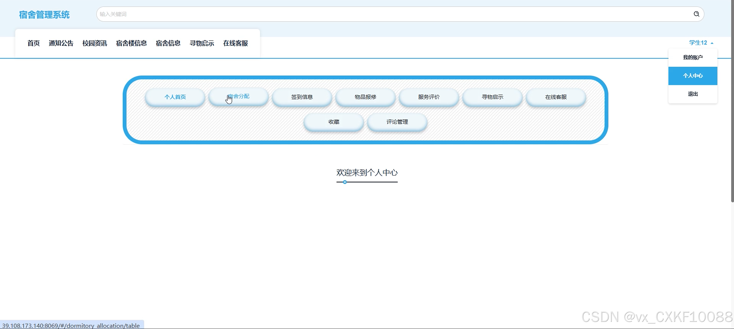Open 宿舍信息 in top navigation
The width and height of the screenshot is (734, 329).
[x=168, y=43]
